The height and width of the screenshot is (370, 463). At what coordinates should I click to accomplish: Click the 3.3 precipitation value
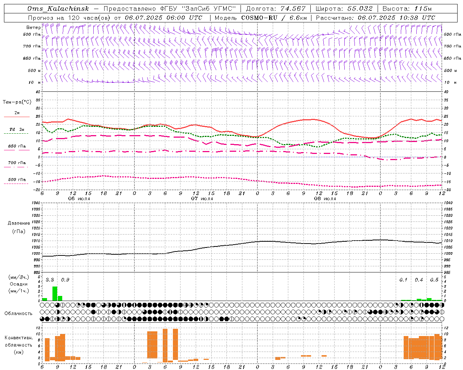(x=50, y=280)
